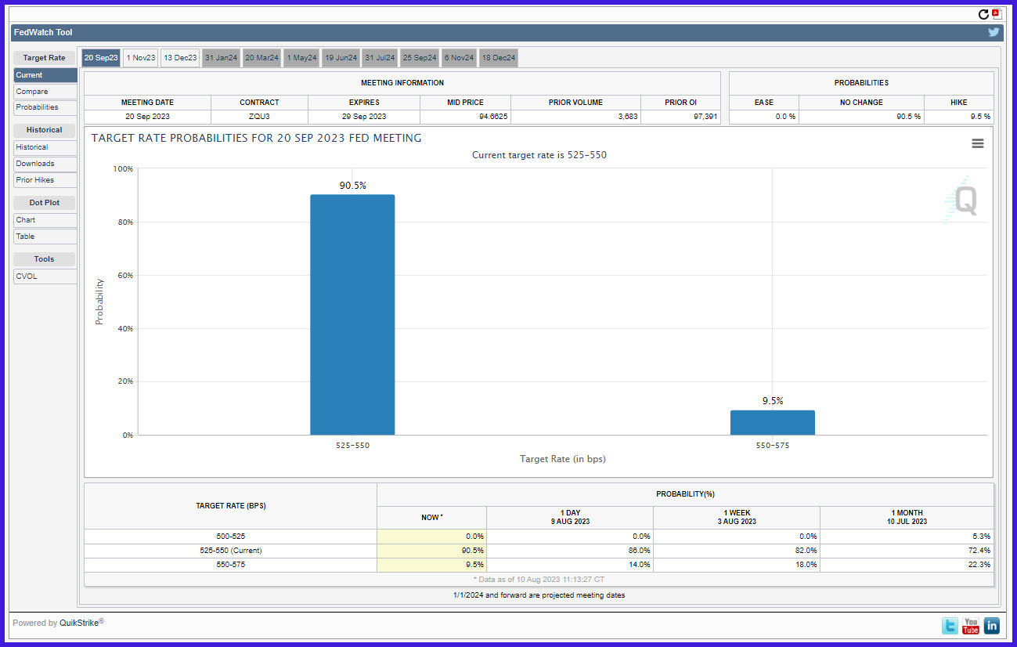Click the refresh icon at top right

point(983,14)
